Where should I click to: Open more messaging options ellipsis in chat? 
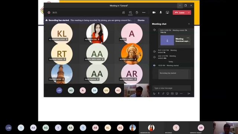(x=181, y=93)
